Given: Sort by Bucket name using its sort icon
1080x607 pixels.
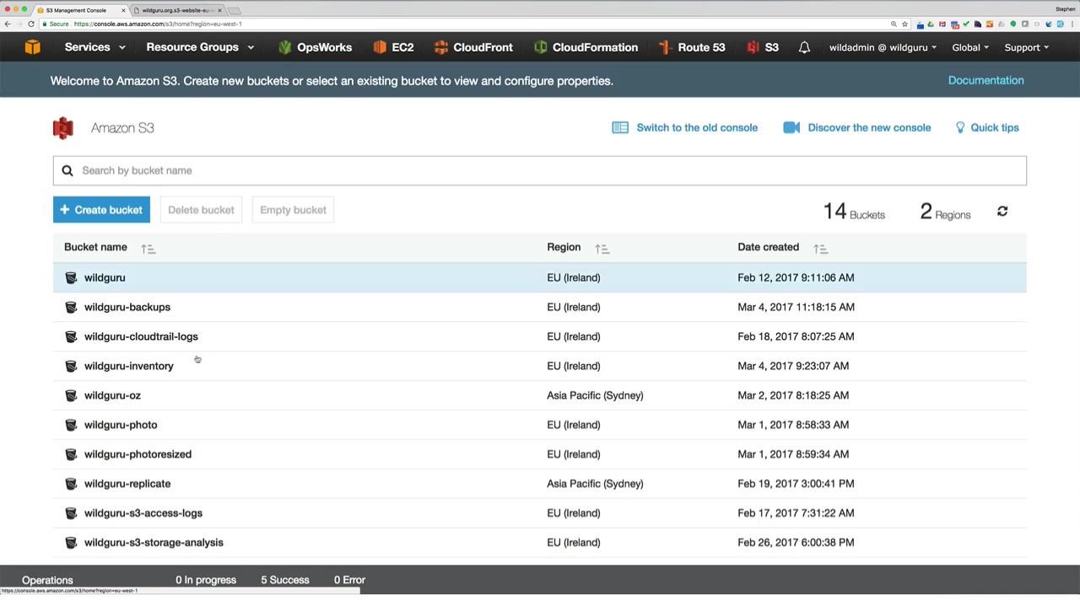Looking at the screenshot, I should pos(148,248).
